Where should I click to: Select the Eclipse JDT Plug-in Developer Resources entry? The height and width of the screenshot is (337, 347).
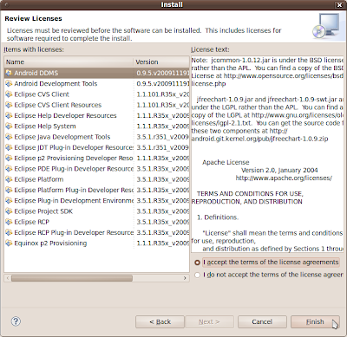(x=74, y=147)
